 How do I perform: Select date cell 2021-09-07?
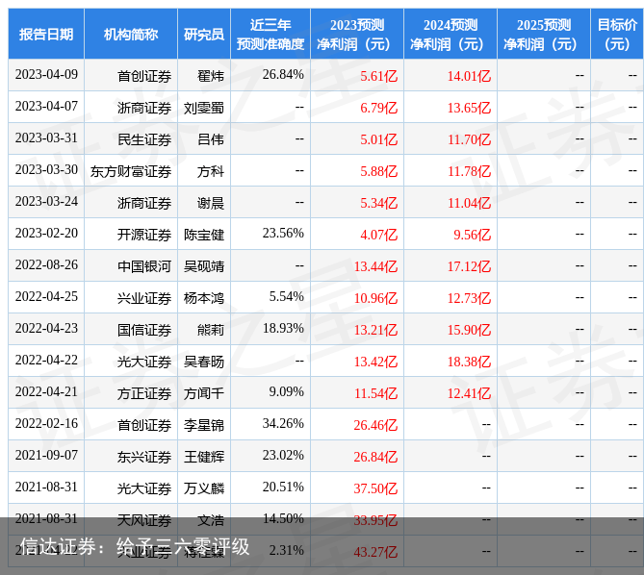46,455
